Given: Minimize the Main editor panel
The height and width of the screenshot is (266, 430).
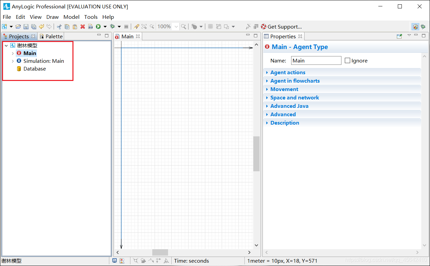Looking at the screenshot, I should tap(248, 35).
